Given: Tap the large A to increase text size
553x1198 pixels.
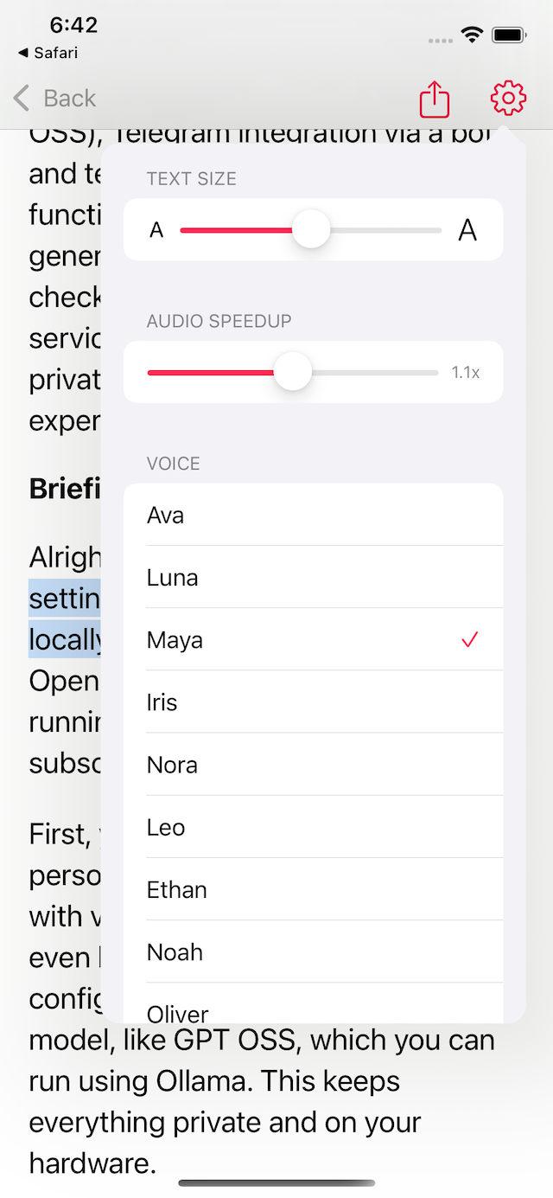Looking at the screenshot, I should (467, 229).
